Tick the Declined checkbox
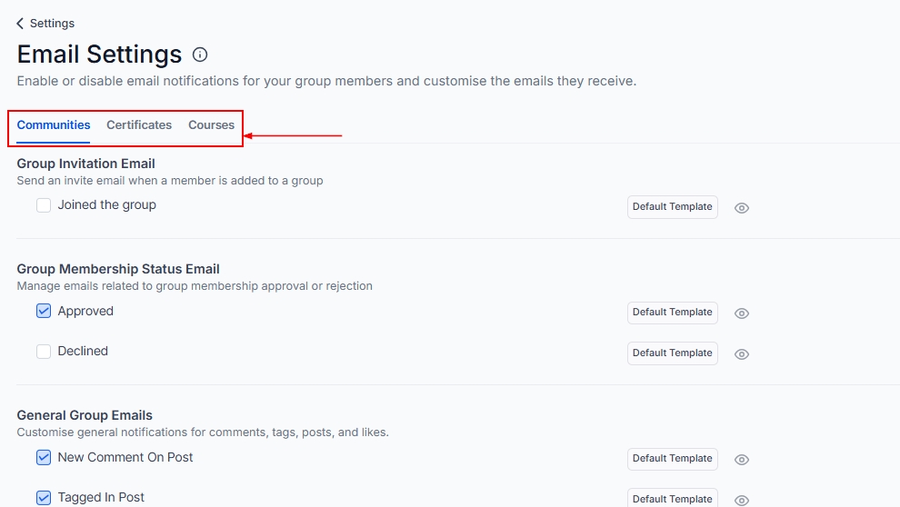The width and height of the screenshot is (900, 507). 44,352
